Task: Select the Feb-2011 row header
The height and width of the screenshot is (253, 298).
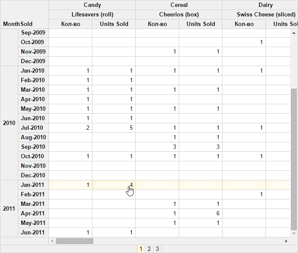Action: point(33,194)
